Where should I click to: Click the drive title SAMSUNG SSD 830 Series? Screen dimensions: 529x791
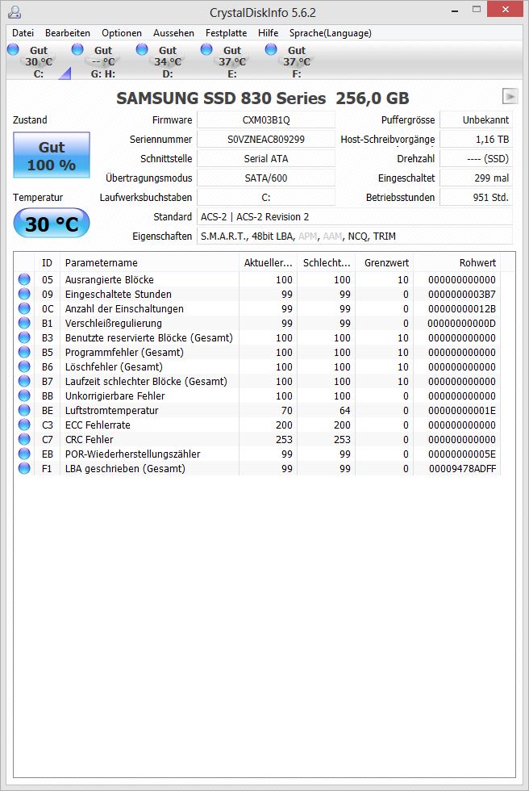(263, 98)
